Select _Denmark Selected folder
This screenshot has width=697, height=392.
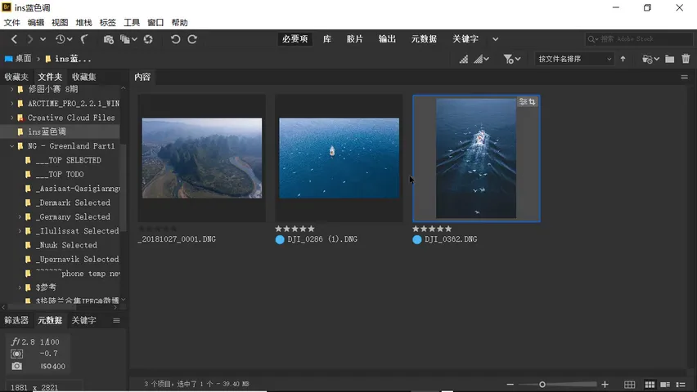coord(73,203)
